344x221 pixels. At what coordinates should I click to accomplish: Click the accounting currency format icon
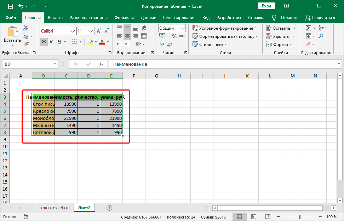pyautogui.click(x=162, y=36)
